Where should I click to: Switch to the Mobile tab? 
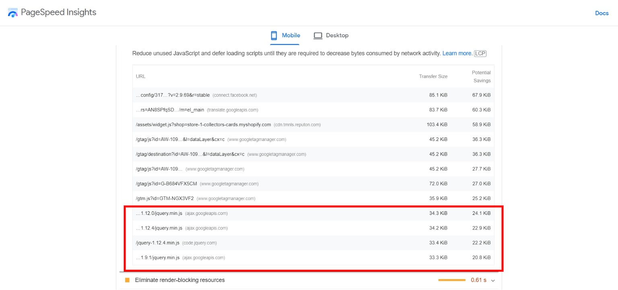285,35
